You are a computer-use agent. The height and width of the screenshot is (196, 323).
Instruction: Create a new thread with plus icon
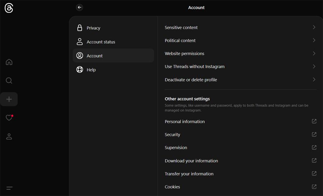click(x=9, y=99)
